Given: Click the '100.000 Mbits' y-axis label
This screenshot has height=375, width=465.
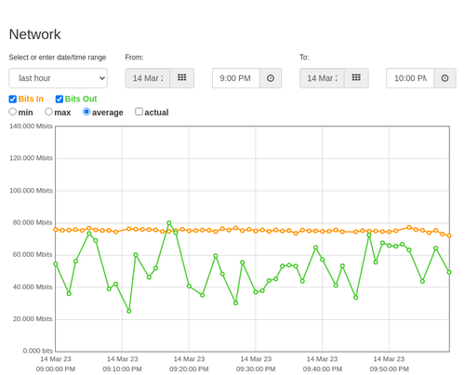Looking at the screenshot, I should (x=31, y=191).
